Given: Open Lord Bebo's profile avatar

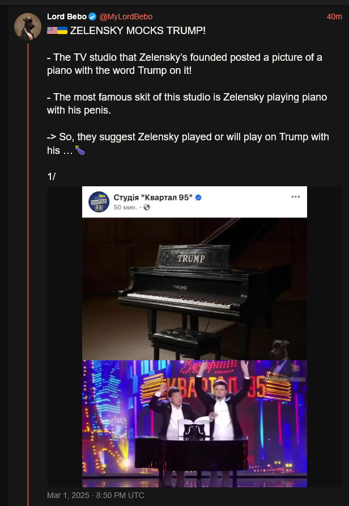Looking at the screenshot, I should [28, 27].
